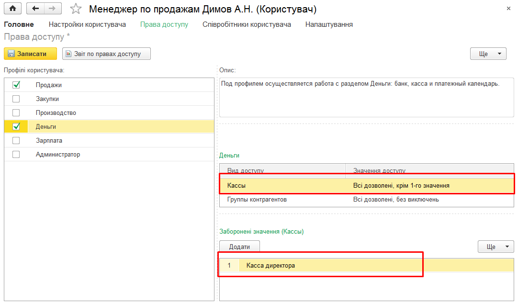This screenshot has height=304, width=518.
Task: Open Звіт по правах доступу report
Action: click(x=106, y=54)
